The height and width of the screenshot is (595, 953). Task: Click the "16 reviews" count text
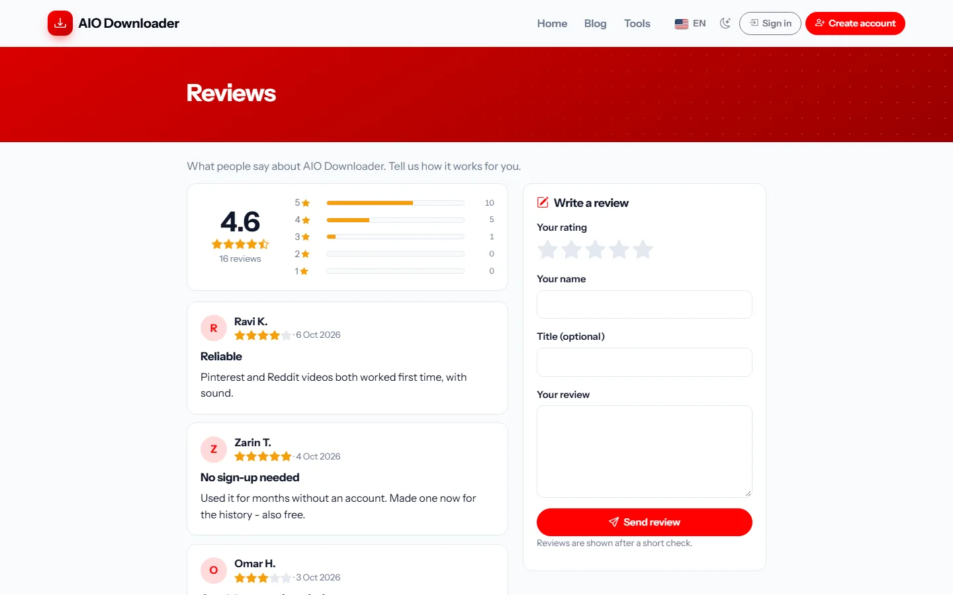click(x=240, y=258)
